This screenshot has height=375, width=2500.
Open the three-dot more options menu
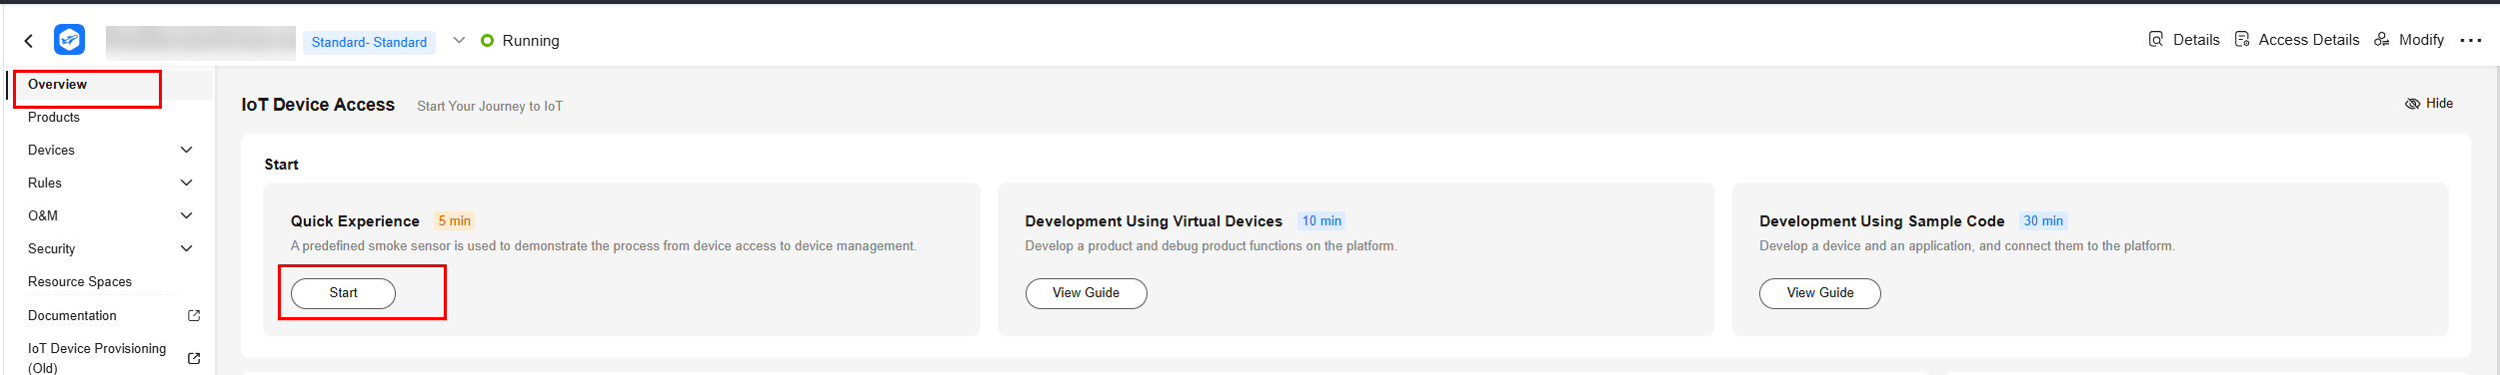[x=2471, y=41]
